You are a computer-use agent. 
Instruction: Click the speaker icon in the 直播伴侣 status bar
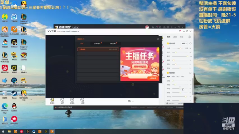tap(56, 107)
